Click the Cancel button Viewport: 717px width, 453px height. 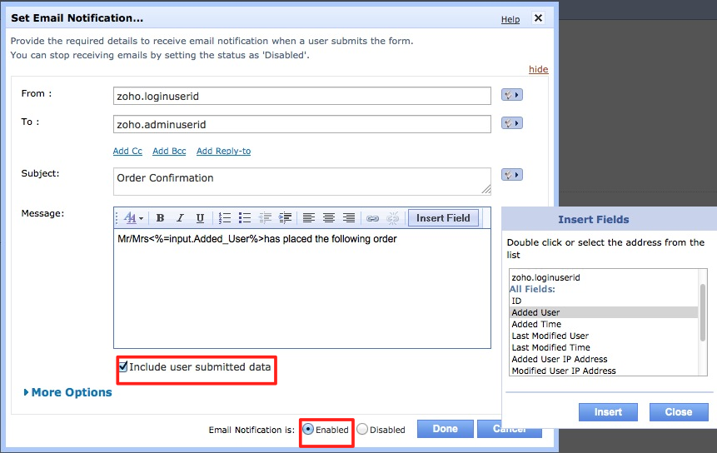[510, 429]
